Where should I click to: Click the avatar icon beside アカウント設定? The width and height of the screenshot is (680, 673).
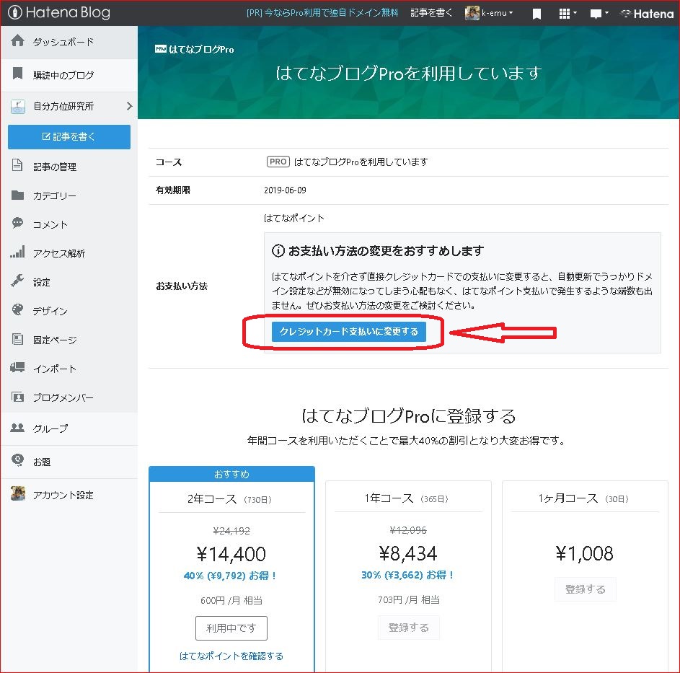pos(18,493)
